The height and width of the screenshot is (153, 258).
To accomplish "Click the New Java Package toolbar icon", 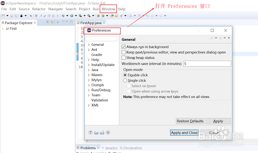I will 98,16.
